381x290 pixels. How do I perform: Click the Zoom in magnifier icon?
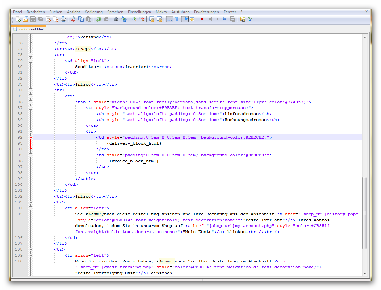tap(134, 19)
